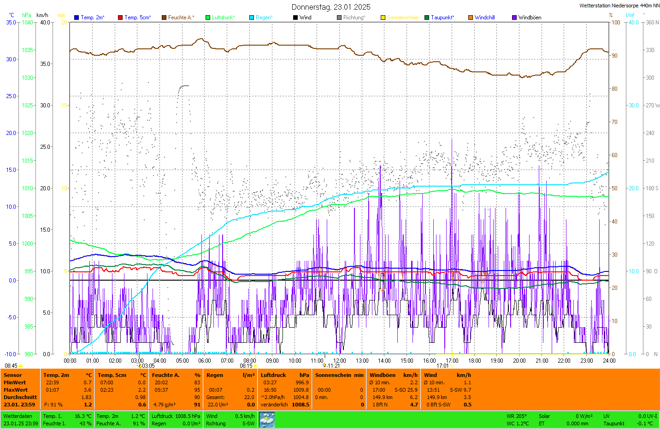Click the date title Donnerstag, 23.01.2025
This screenshot has width=660, height=429.
(x=331, y=7)
